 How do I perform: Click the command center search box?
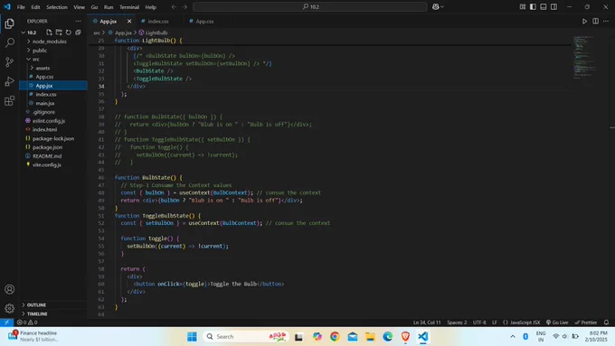[310, 6]
